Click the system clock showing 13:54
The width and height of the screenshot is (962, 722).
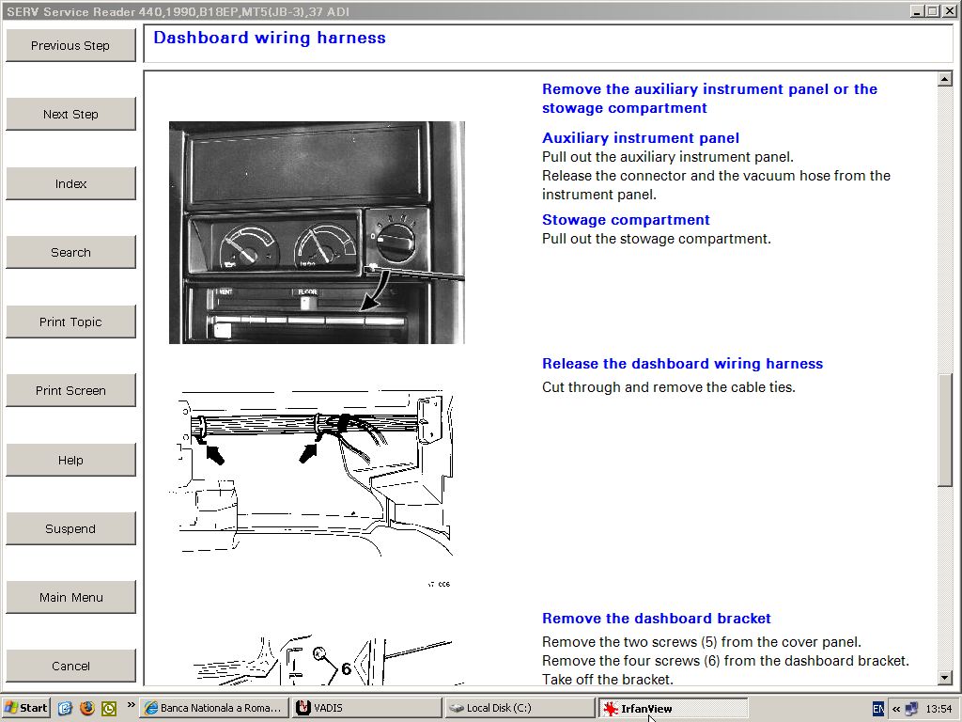(x=939, y=709)
